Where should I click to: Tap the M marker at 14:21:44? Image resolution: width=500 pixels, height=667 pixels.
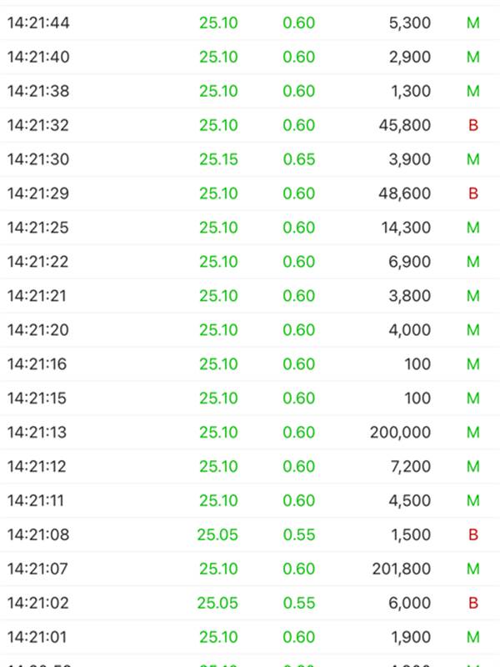[x=473, y=23]
